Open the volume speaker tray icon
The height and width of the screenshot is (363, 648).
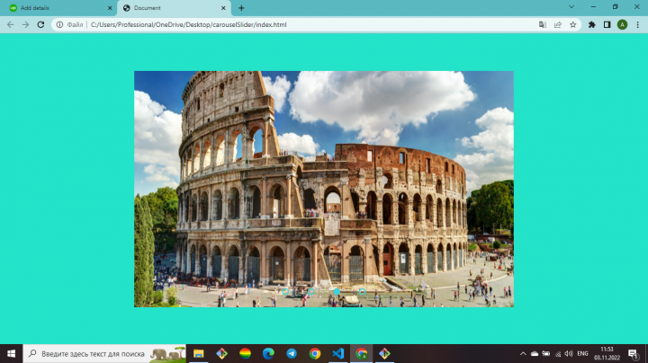point(569,353)
